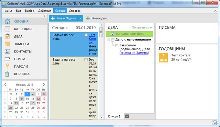220x127 pixels.
Task: Create a new to-do with Новое Дело
Action: (97, 18)
